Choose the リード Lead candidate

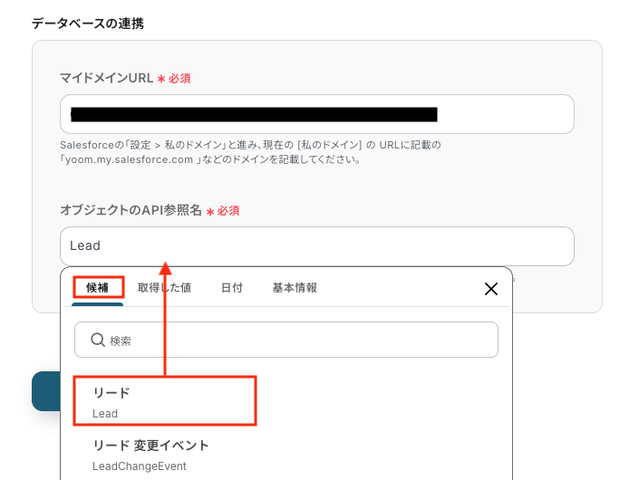click(x=165, y=401)
